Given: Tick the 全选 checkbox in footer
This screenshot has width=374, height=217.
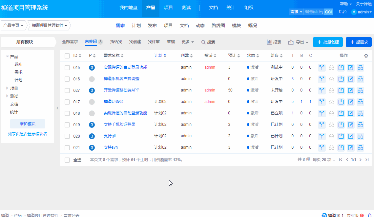Looking at the screenshot, I should pyautogui.click(x=67, y=160).
